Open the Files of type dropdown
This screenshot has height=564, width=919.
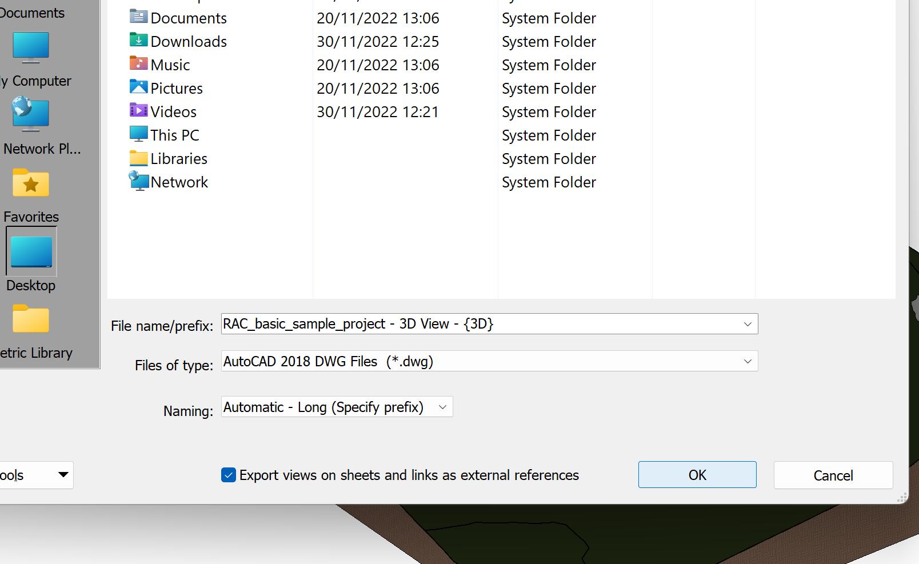489,361
